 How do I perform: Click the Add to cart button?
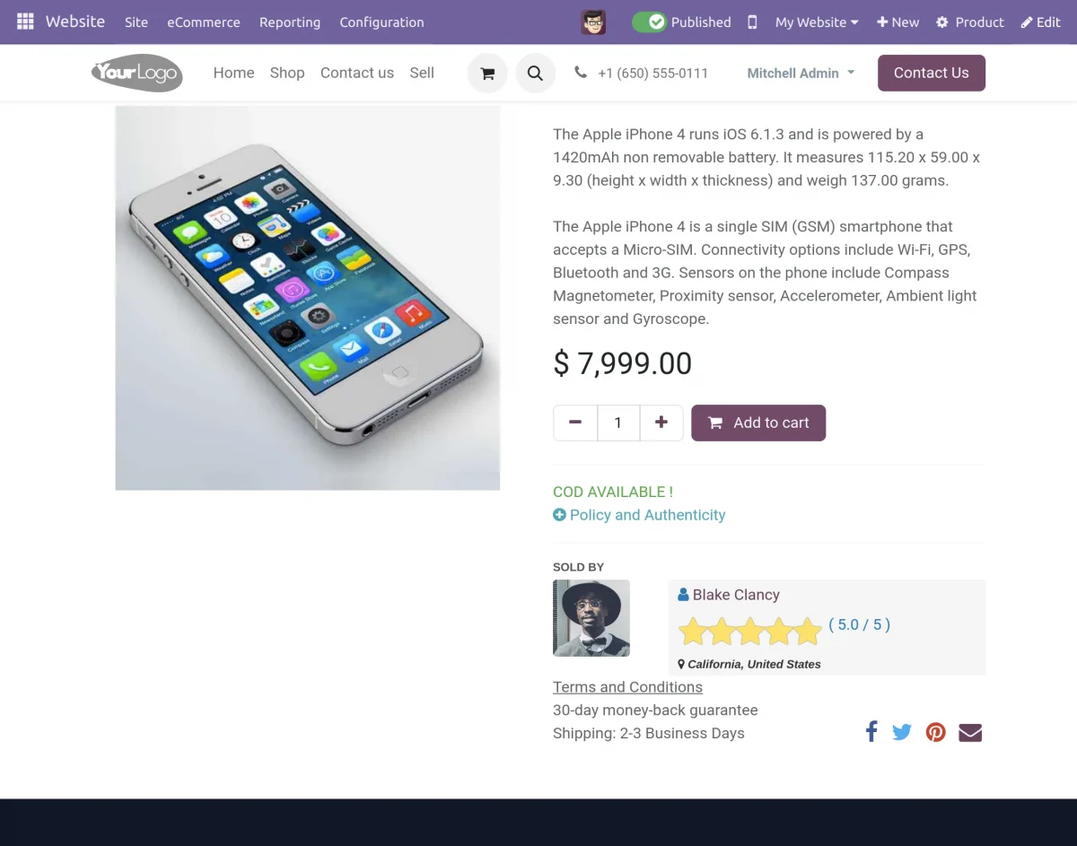point(758,423)
